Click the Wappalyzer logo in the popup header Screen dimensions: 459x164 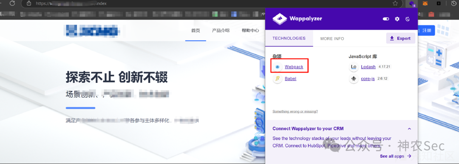[297, 19]
